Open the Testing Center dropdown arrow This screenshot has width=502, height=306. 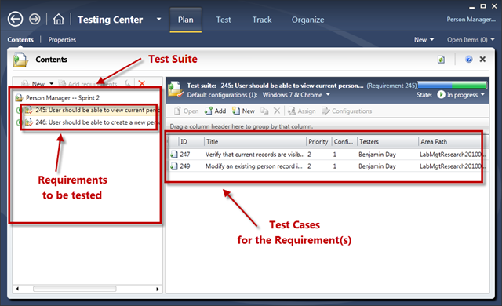tap(158, 19)
